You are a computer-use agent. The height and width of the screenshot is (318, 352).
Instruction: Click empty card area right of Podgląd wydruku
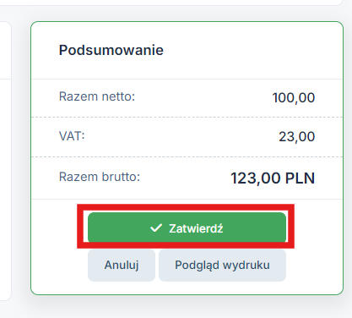(x=314, y=265)
